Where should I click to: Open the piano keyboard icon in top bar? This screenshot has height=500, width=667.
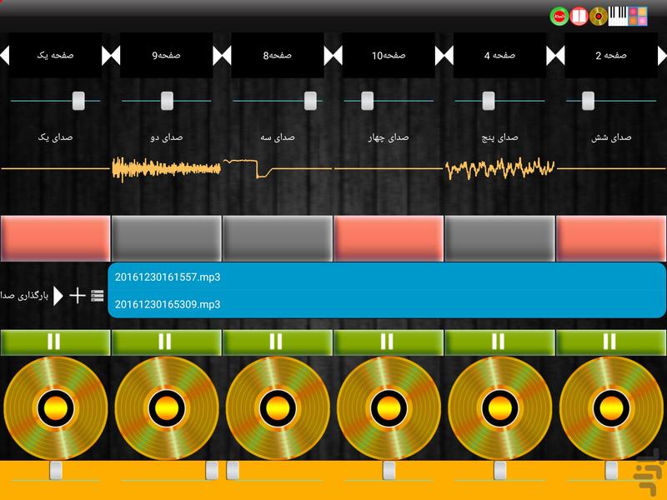click(x=618, y=15)
